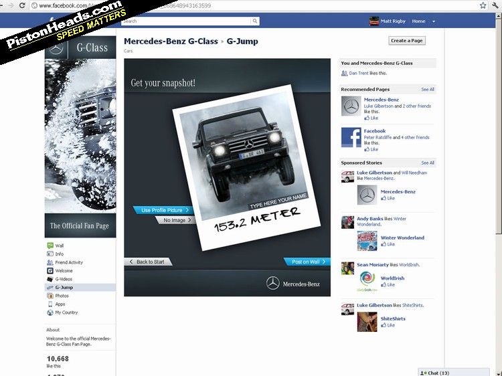Open Peter Ratcliffe profile link
The height and width of the screenshot is (376, 502).
[x=378, y=138]
